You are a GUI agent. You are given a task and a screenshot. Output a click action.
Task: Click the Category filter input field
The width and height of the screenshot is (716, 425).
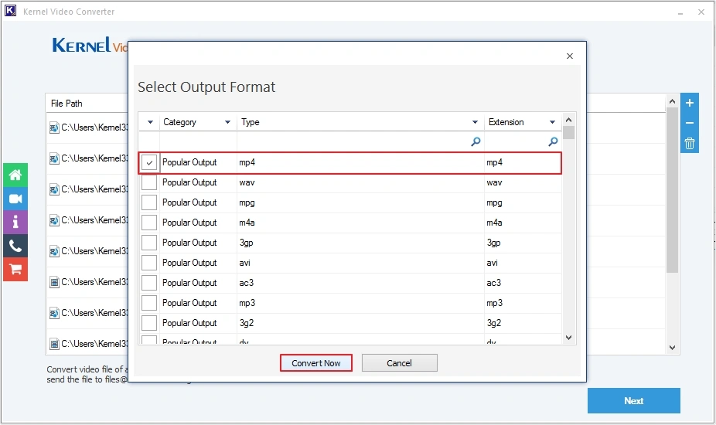[x=198, y=141]
